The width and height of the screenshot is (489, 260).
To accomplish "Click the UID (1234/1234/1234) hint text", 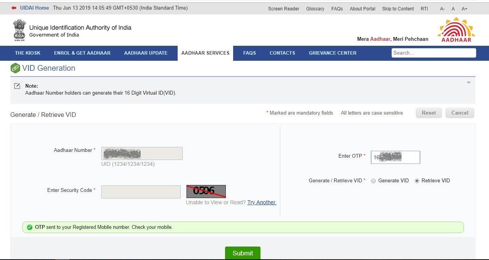I will click(128, 164).
